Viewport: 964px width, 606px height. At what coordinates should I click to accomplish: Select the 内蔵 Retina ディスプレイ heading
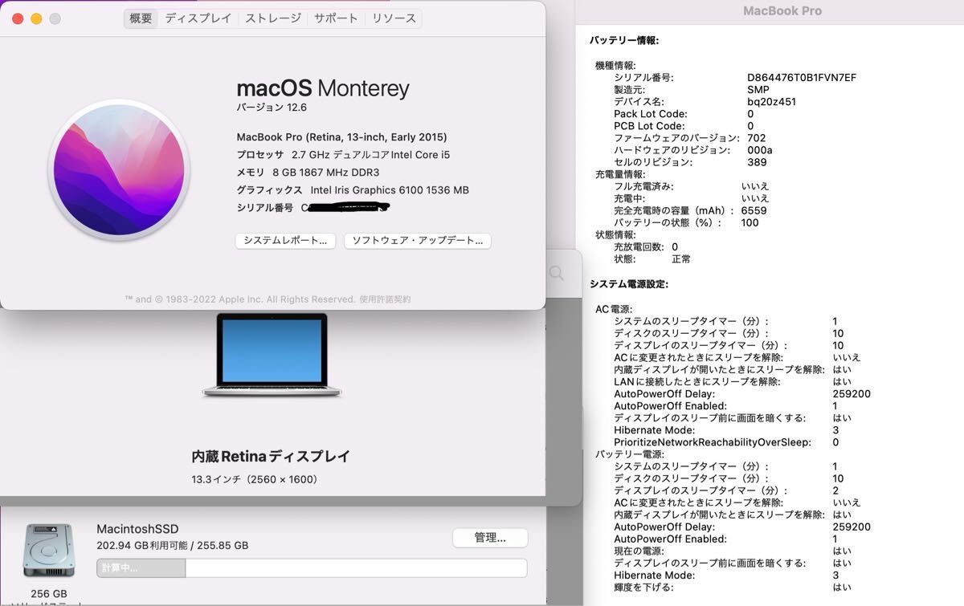[x=271, y=457]
